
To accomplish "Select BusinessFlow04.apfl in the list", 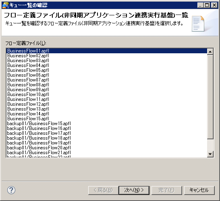I will (107, 65).
